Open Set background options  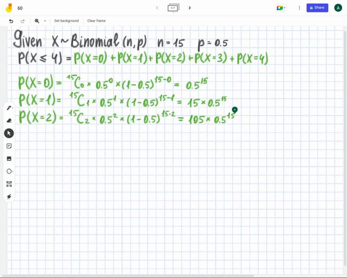click(66, 21)
